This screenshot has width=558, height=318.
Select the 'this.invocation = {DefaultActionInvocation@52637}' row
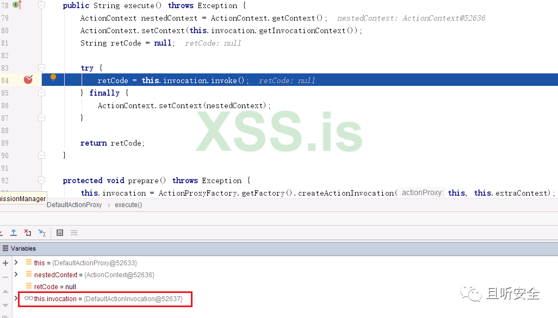(108, 299)
